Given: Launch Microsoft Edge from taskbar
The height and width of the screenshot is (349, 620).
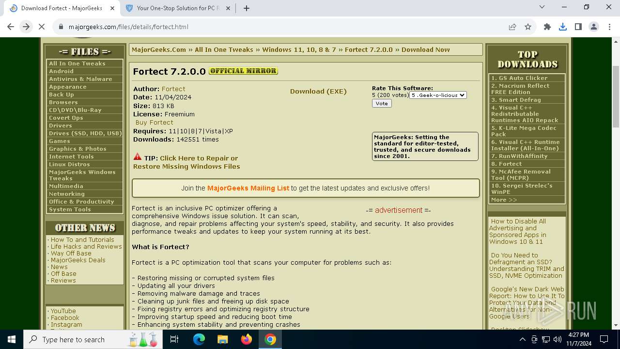Looking at the screenshot, I should click(x=199, y=339).
